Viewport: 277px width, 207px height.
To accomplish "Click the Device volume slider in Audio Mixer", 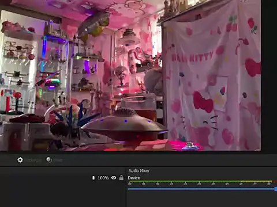I will click(203, 189).
